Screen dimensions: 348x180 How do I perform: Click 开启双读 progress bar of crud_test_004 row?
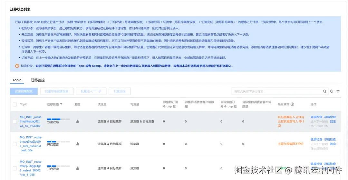[58, 142]
